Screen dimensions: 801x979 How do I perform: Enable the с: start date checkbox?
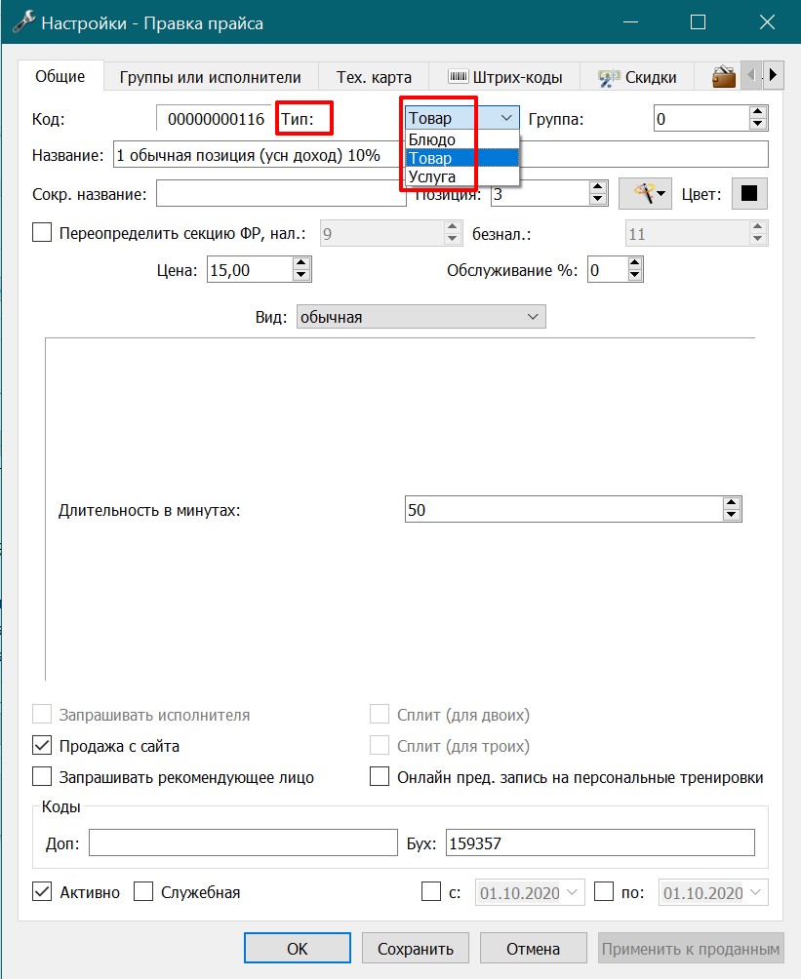click(x=431, y=891)
